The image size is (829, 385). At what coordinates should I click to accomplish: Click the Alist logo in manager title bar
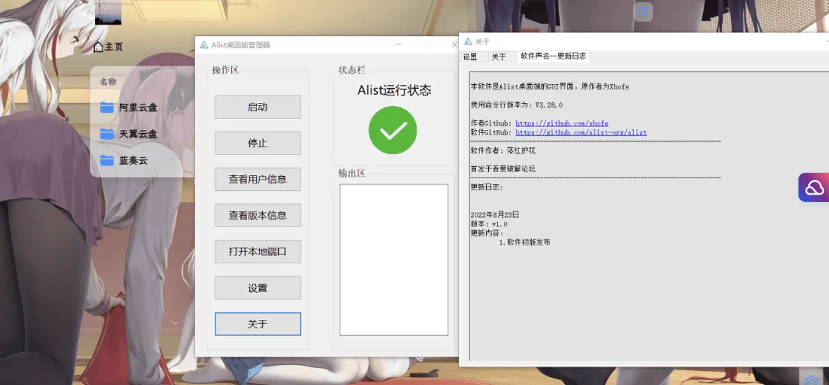pos(204,45)
